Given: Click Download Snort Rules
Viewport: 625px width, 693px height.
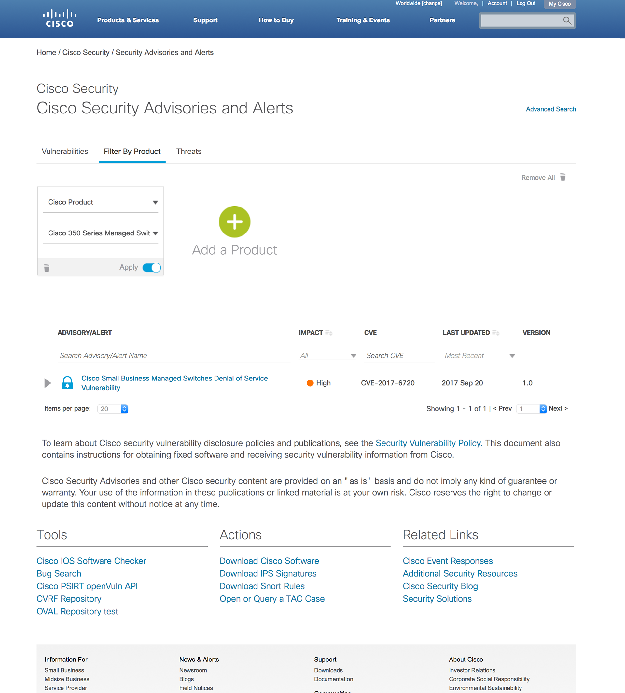Looking at the screenshot, I should (262, 586).
